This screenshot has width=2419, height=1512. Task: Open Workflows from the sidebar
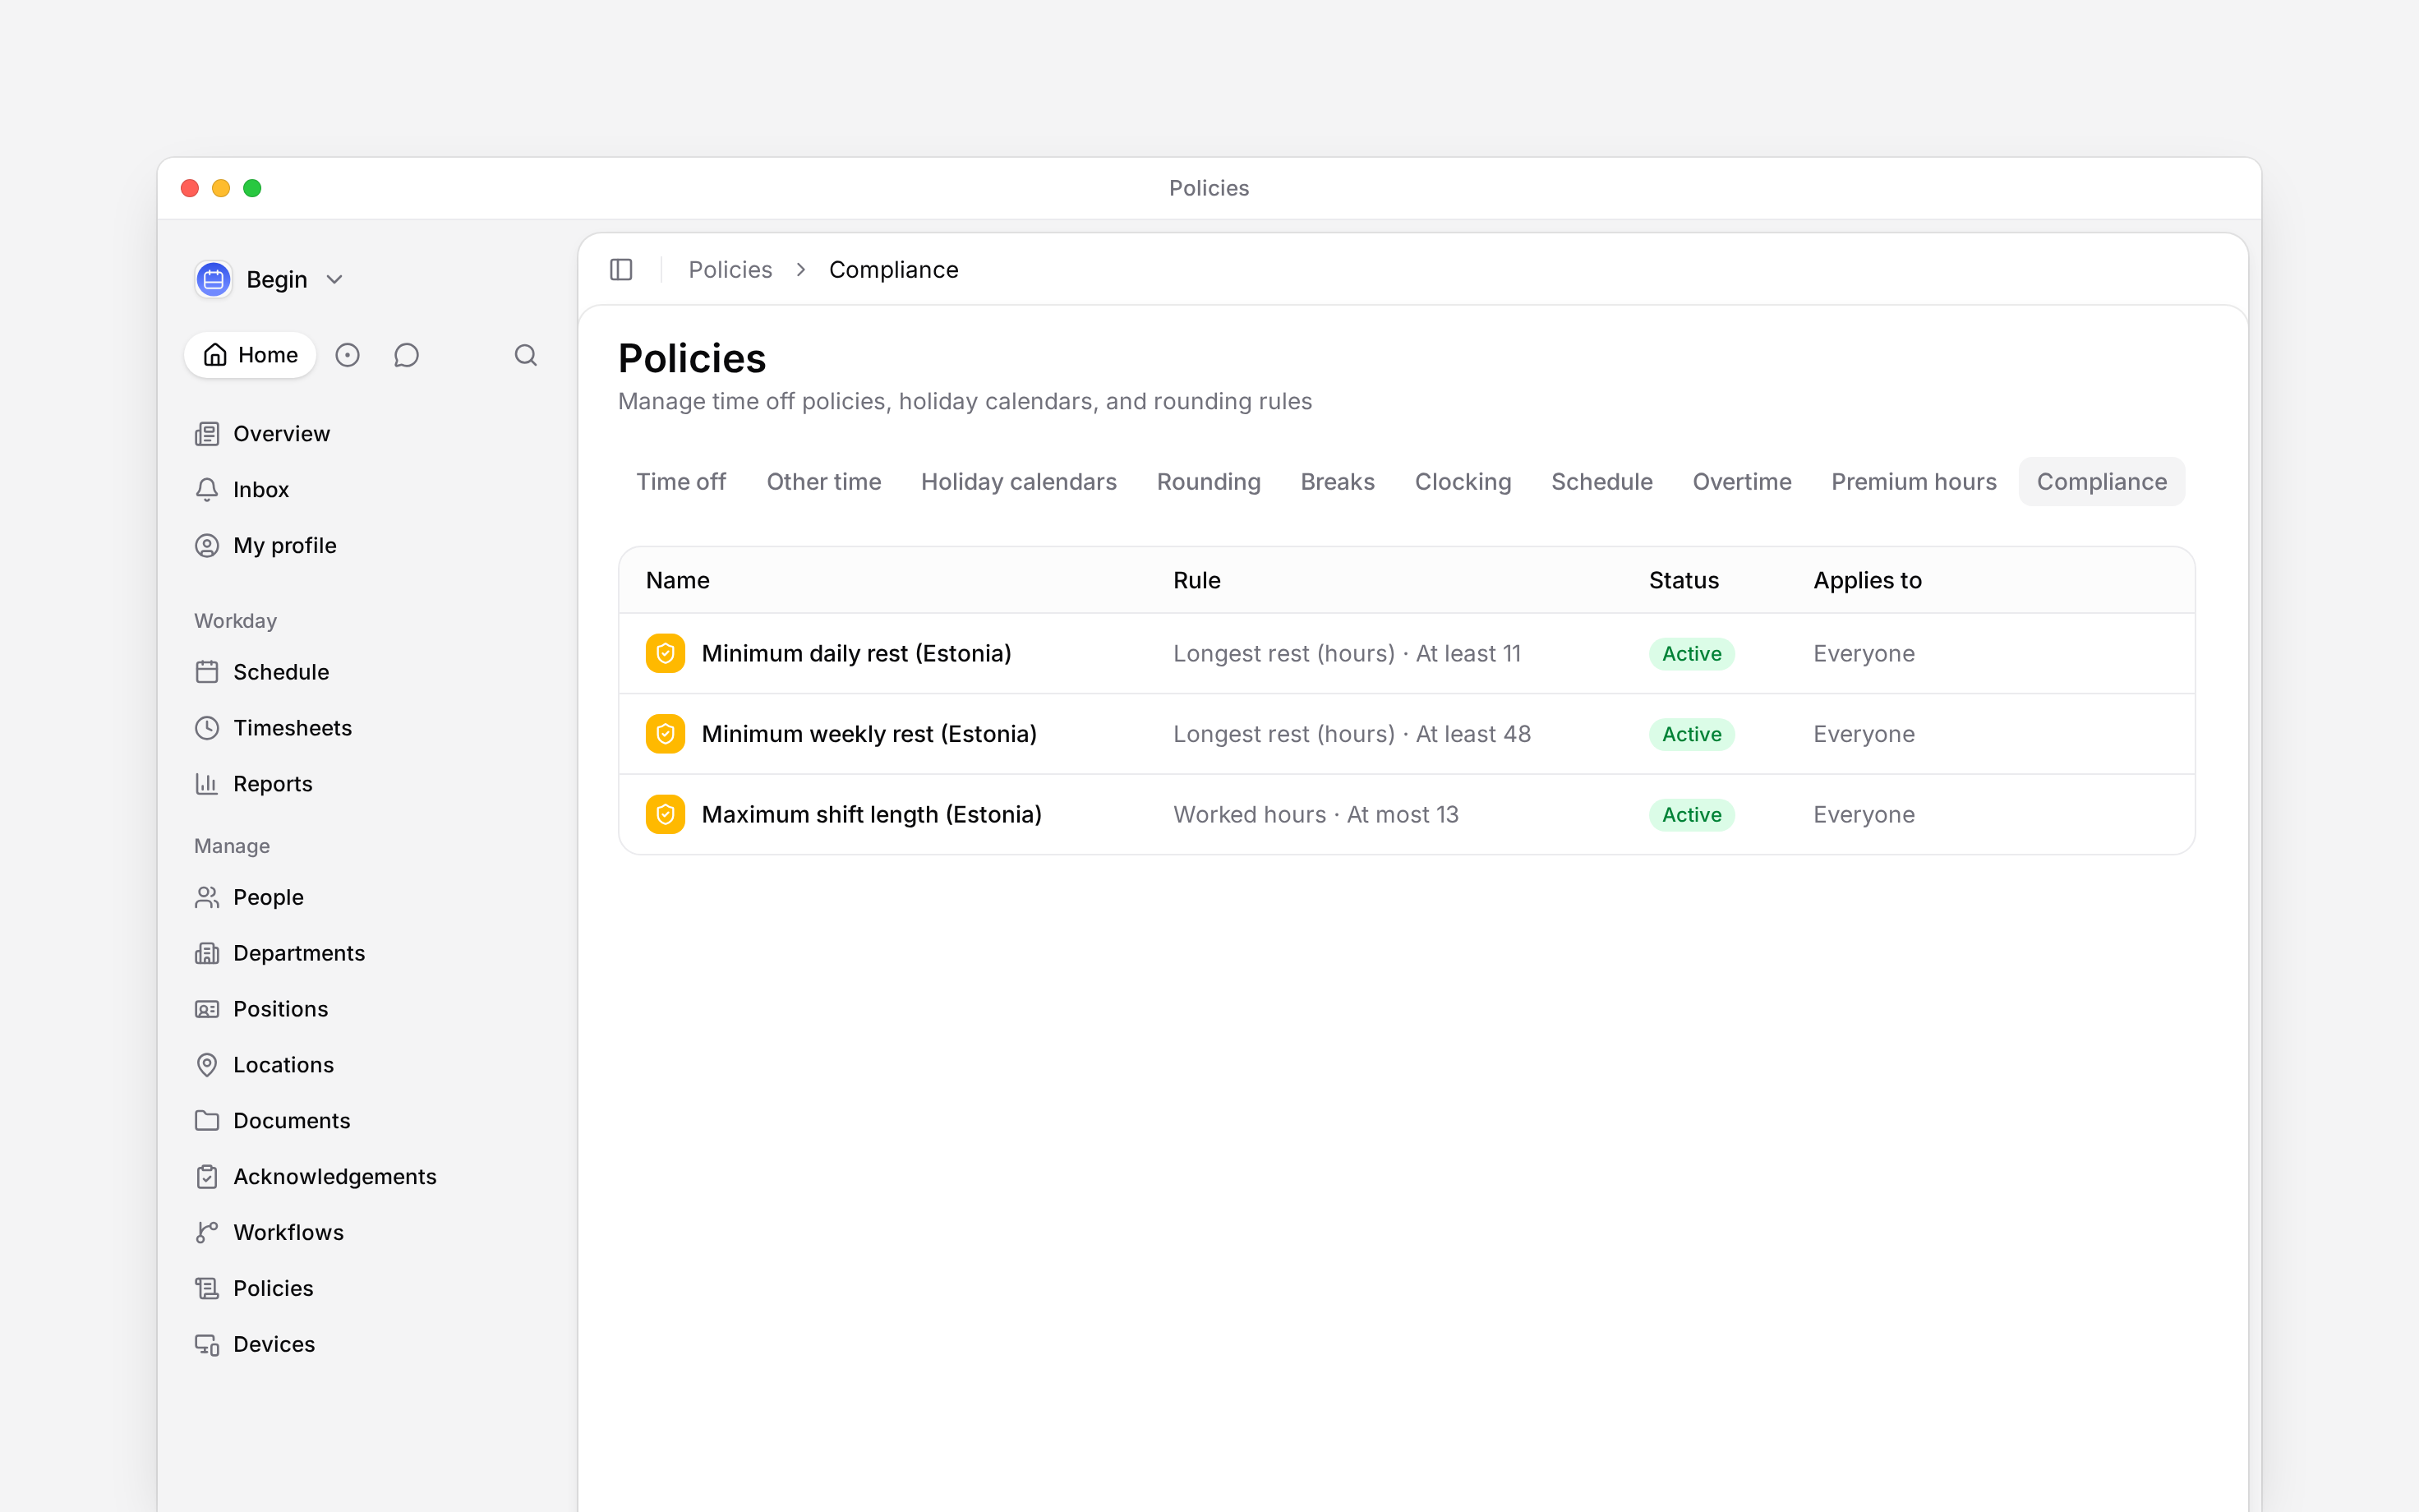288,1233
